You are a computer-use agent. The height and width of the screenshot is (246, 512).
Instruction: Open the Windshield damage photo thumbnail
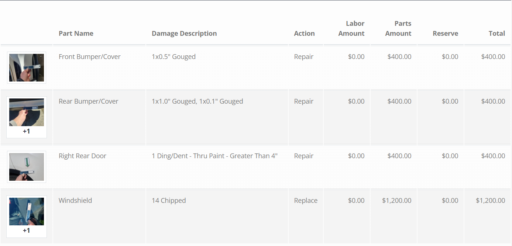[x=27, y=212]
